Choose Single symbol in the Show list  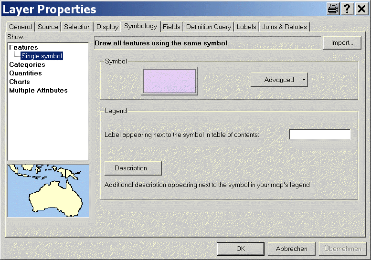tap(42, 56)
